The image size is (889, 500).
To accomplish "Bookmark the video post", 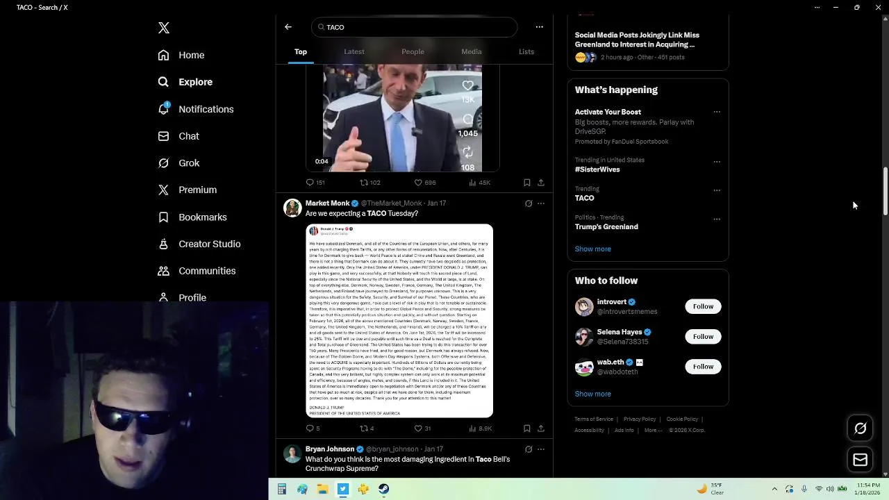I will [x=526, y=183].
